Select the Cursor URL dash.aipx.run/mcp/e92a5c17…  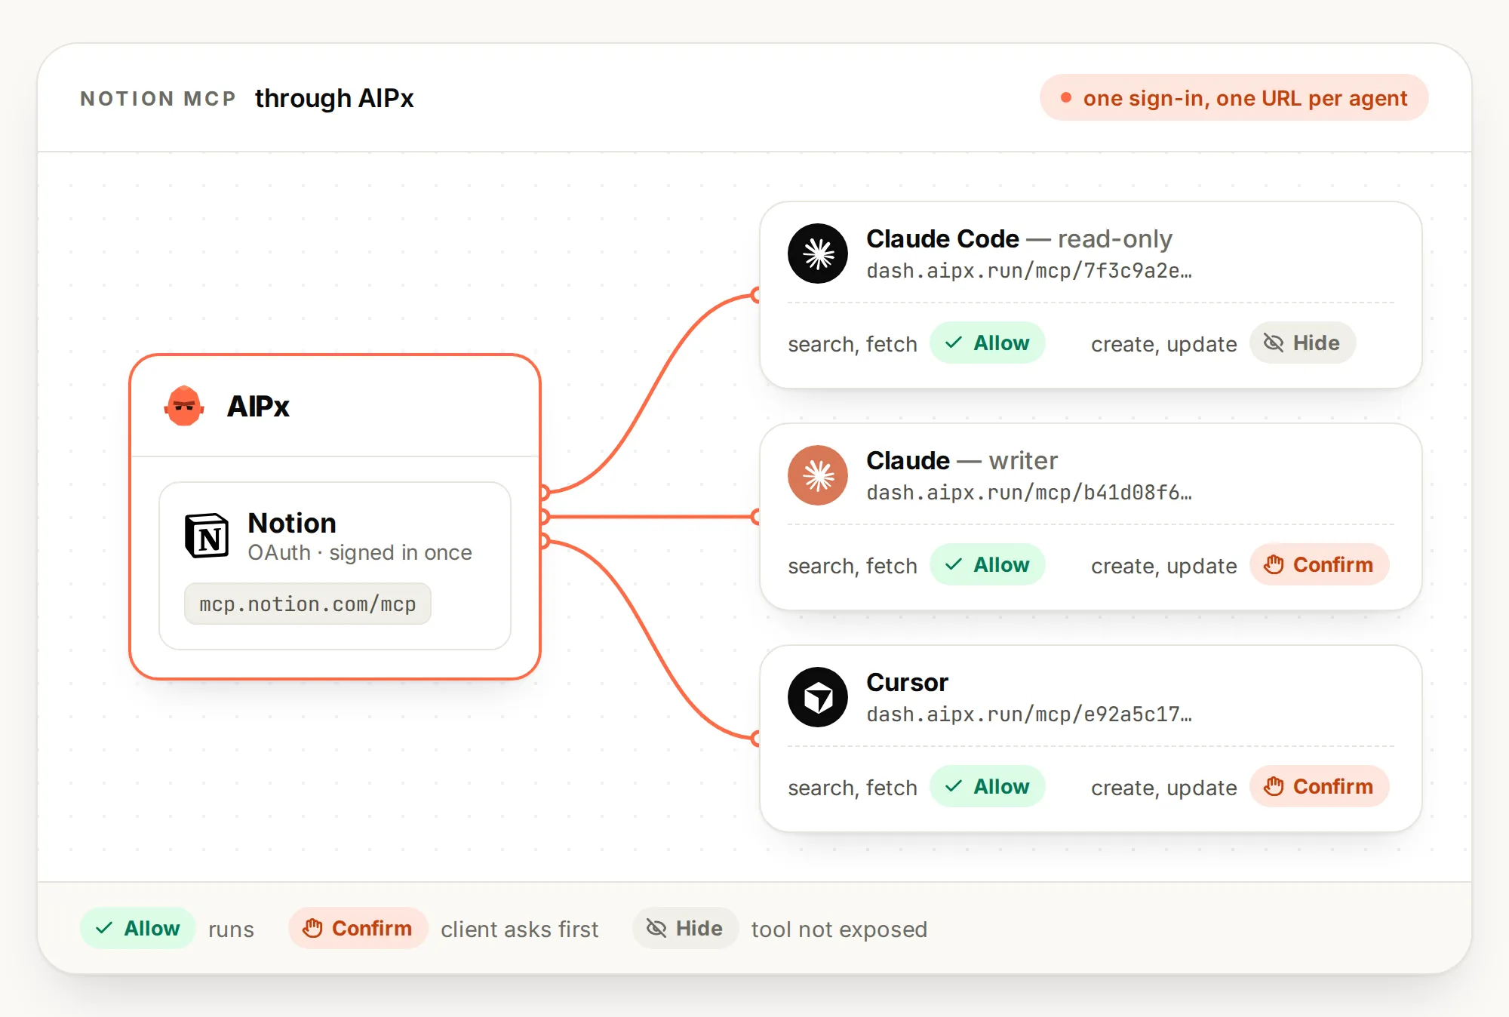[x=1029, y=714]
